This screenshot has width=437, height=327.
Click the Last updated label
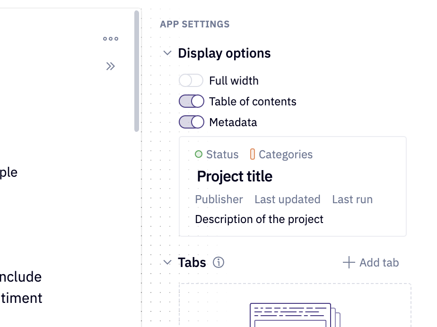click(x=288, y=199)
